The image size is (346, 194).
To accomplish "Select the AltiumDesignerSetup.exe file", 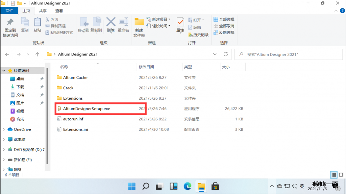I will click(x=86, y=108).
